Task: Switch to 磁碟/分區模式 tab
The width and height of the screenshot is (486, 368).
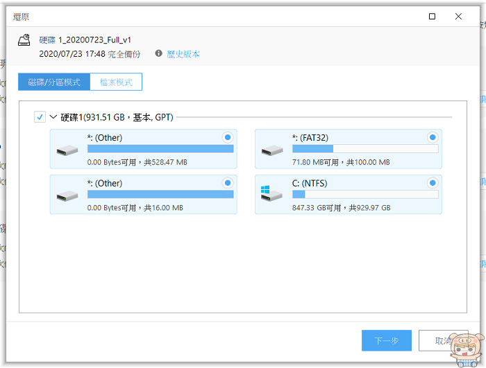Action: [x=54, y=82]
